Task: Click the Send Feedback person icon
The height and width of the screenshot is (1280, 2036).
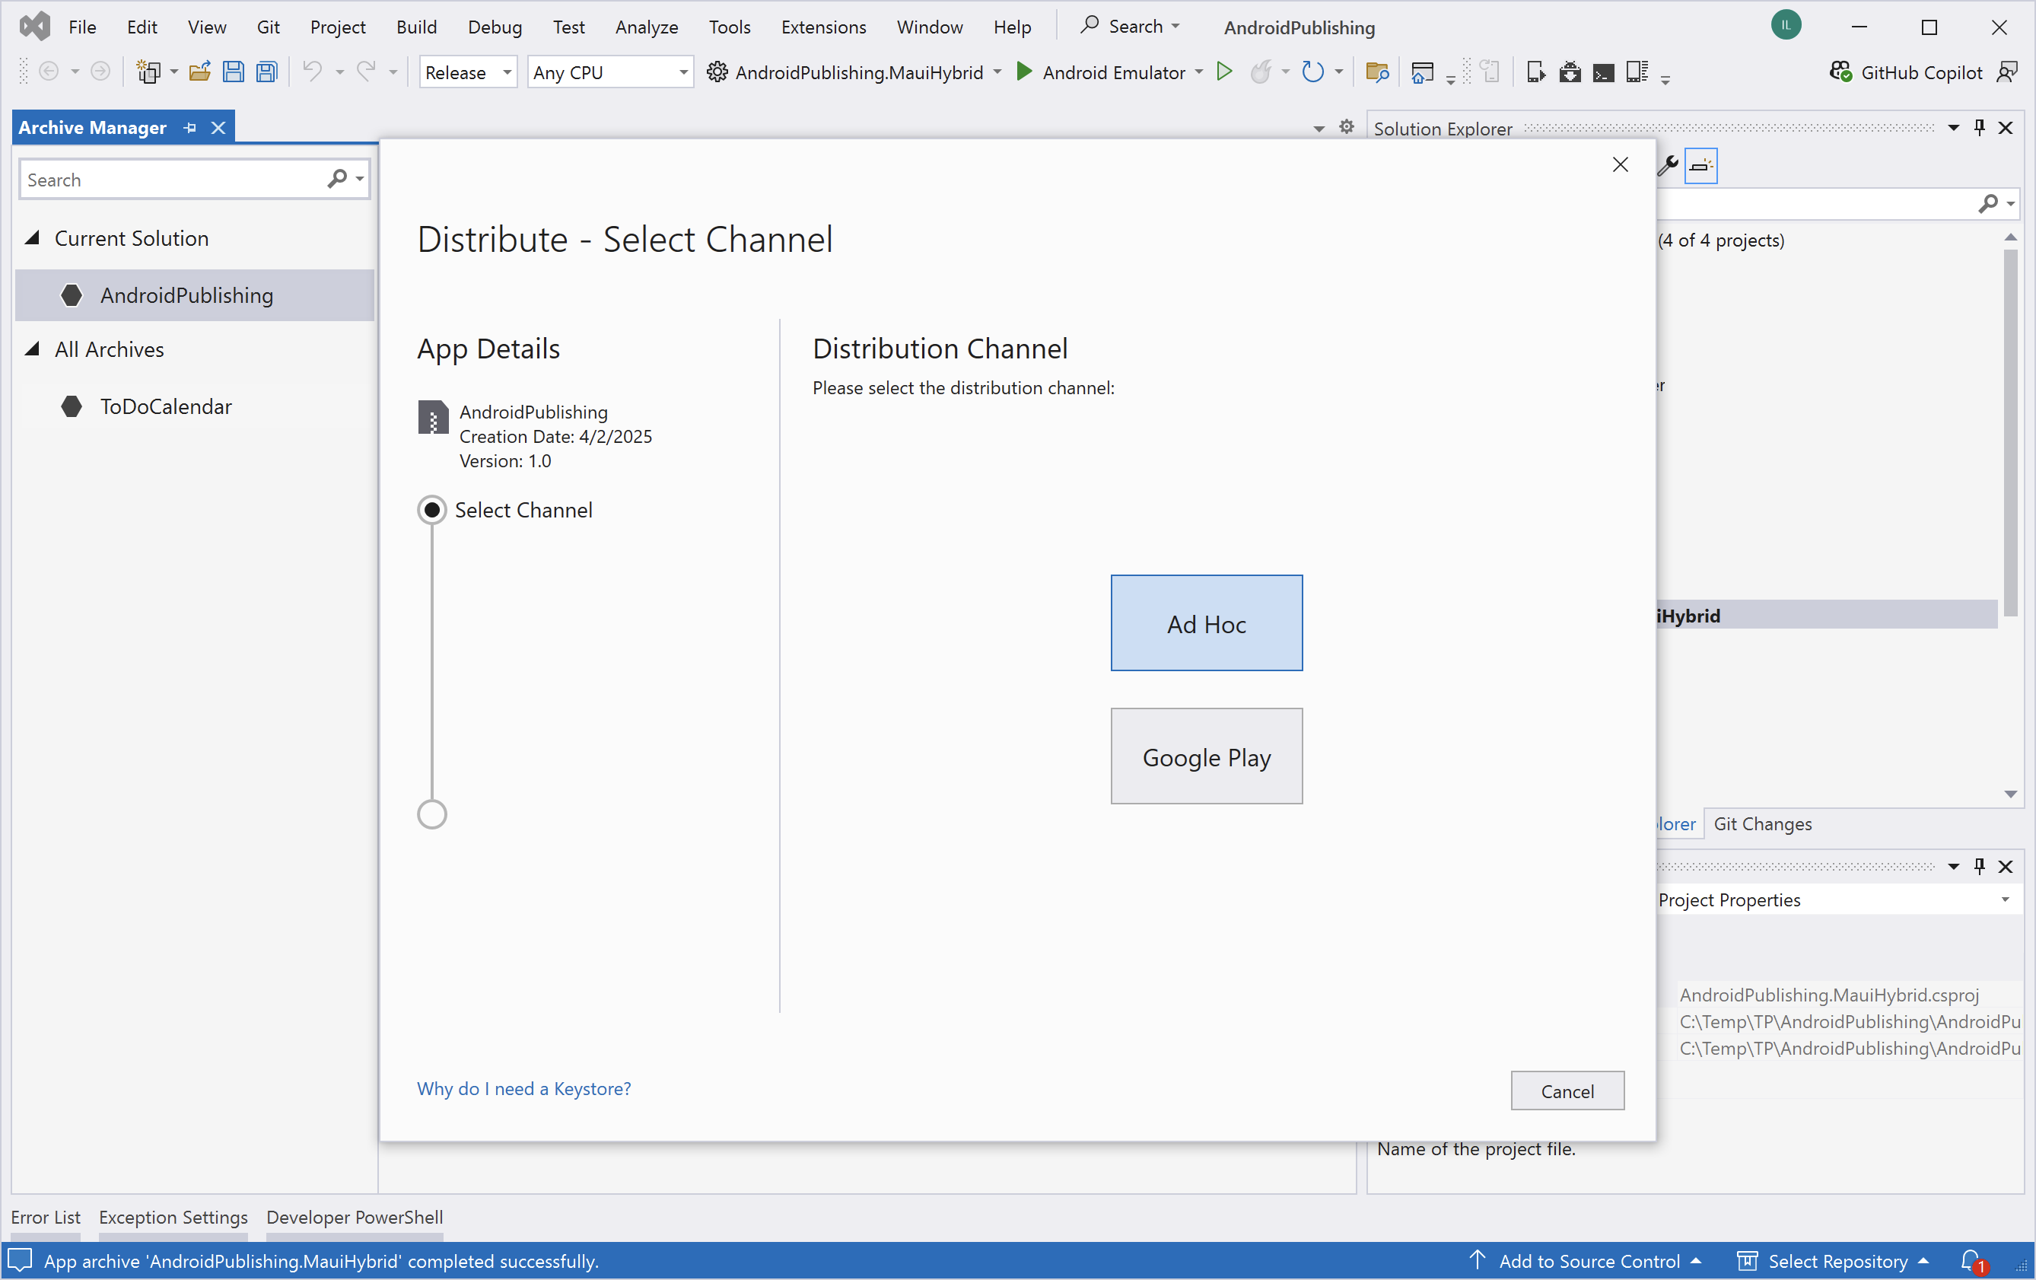Action: (2007, 73)
